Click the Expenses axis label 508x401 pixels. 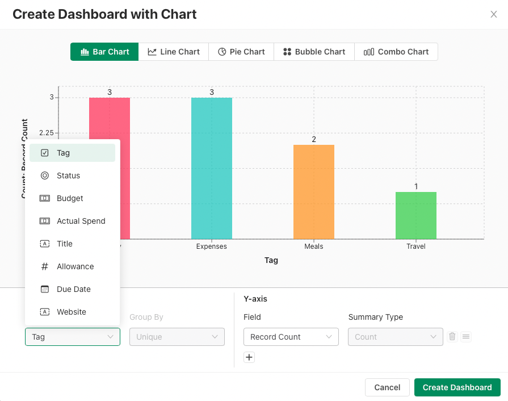(x=212, y=247)
